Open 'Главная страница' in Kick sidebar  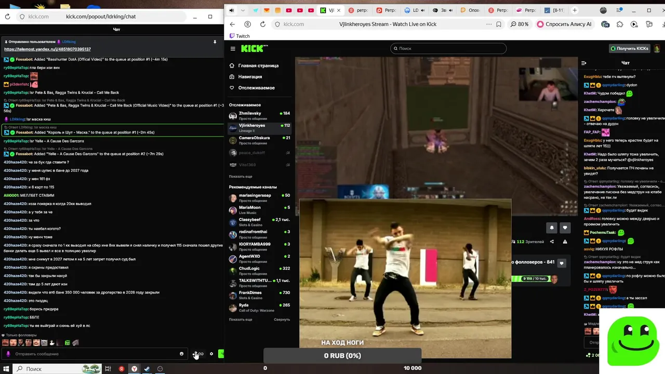[x=254, y=65]
